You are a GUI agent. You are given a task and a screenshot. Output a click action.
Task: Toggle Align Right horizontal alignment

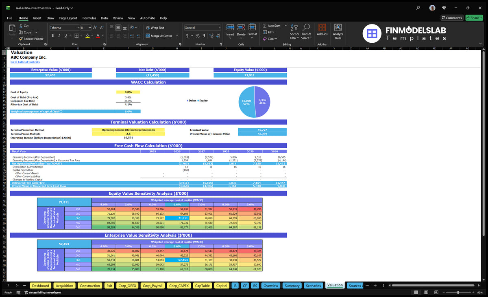click(x=125, y=36)
